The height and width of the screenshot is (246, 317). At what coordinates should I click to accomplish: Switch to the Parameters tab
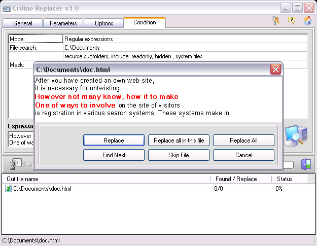click(x=63, y=23)
